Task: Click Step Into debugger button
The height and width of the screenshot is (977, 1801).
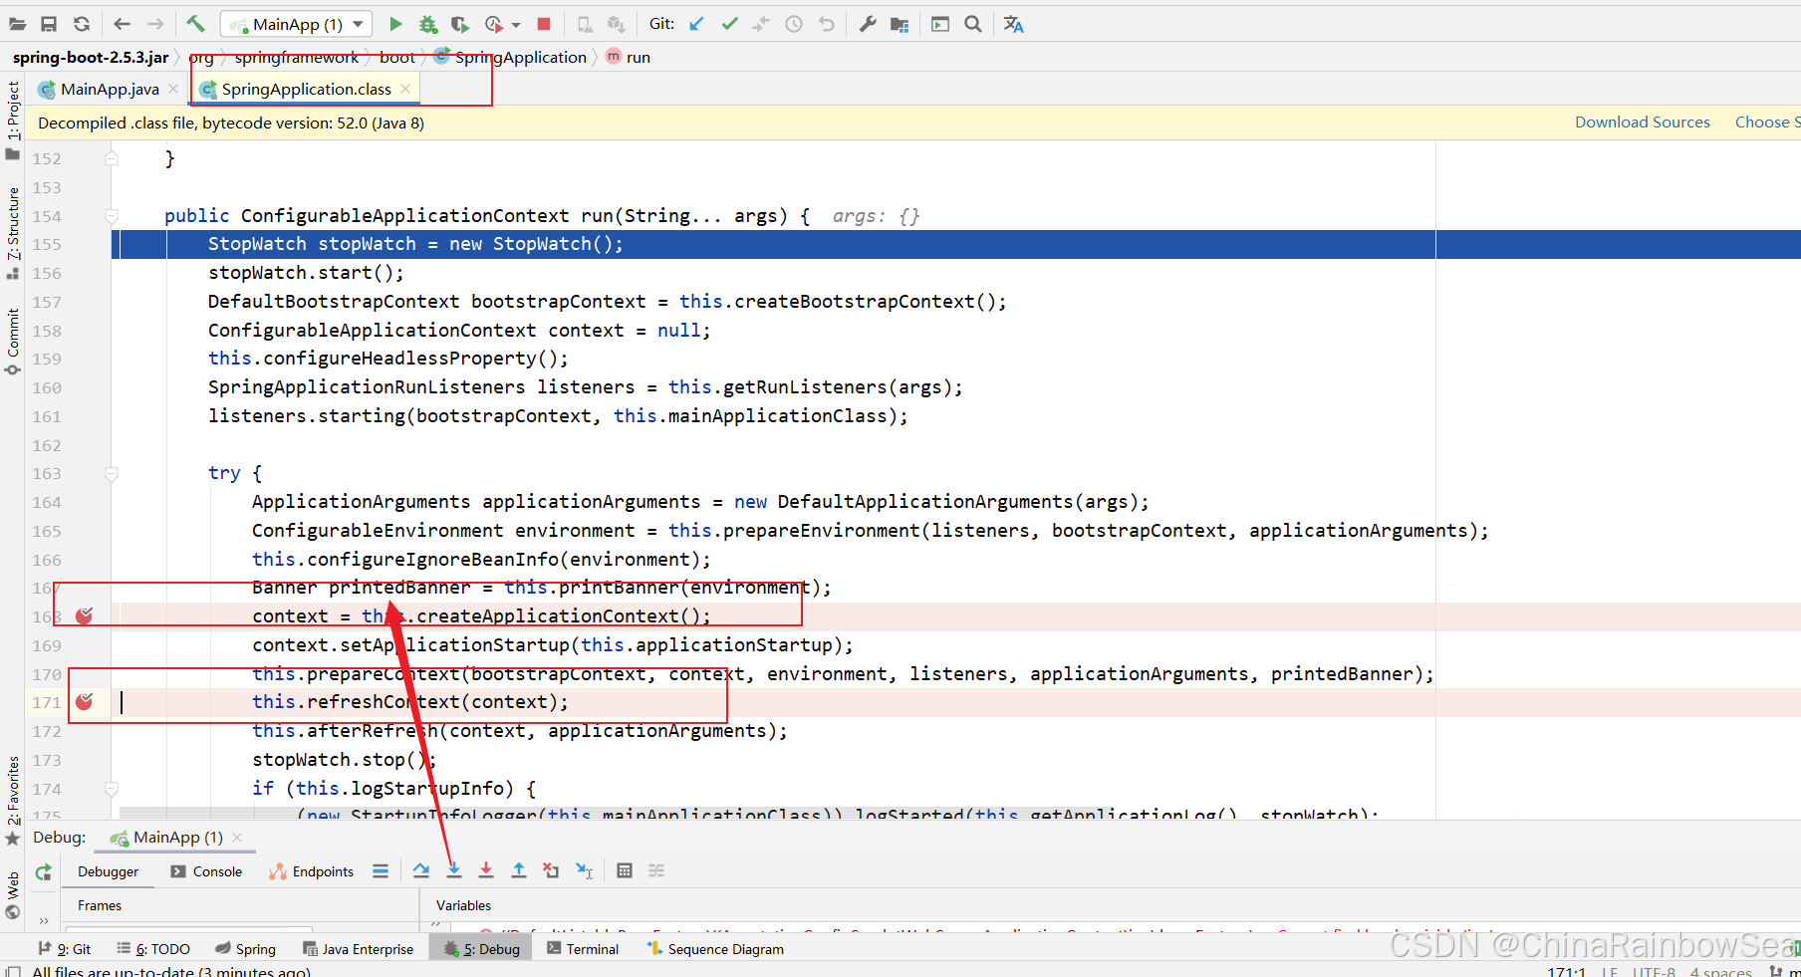Action: 454,870
